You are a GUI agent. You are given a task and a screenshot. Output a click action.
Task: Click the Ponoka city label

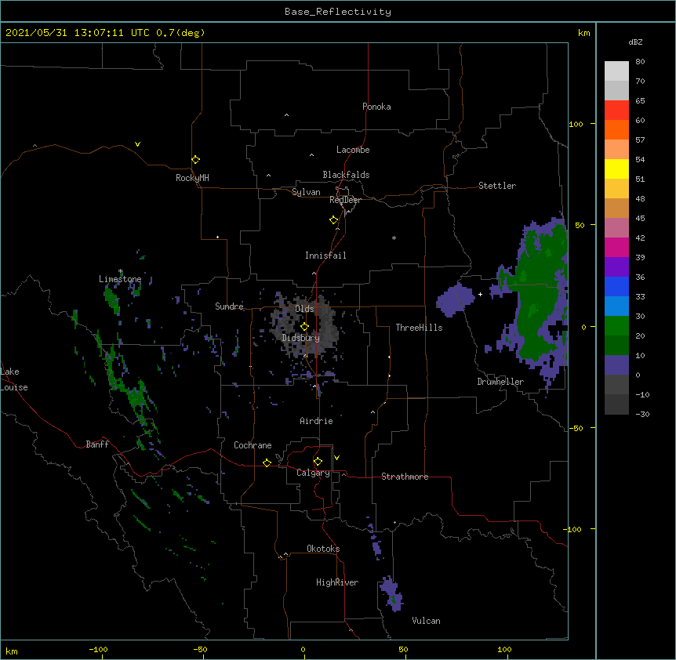tap(376, 107)
